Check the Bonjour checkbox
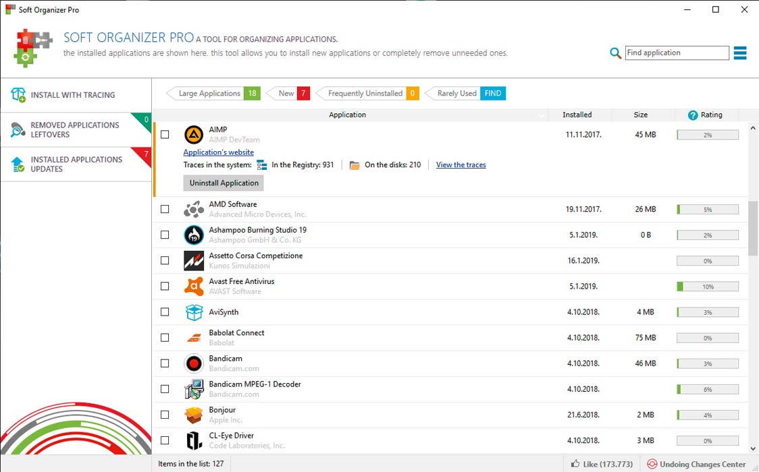 tap(165, 415)
